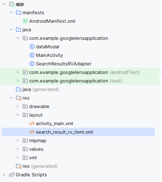This screenshot has height=182, width=162.
Task: Click the layout folder icon
Action: point(25,115)
